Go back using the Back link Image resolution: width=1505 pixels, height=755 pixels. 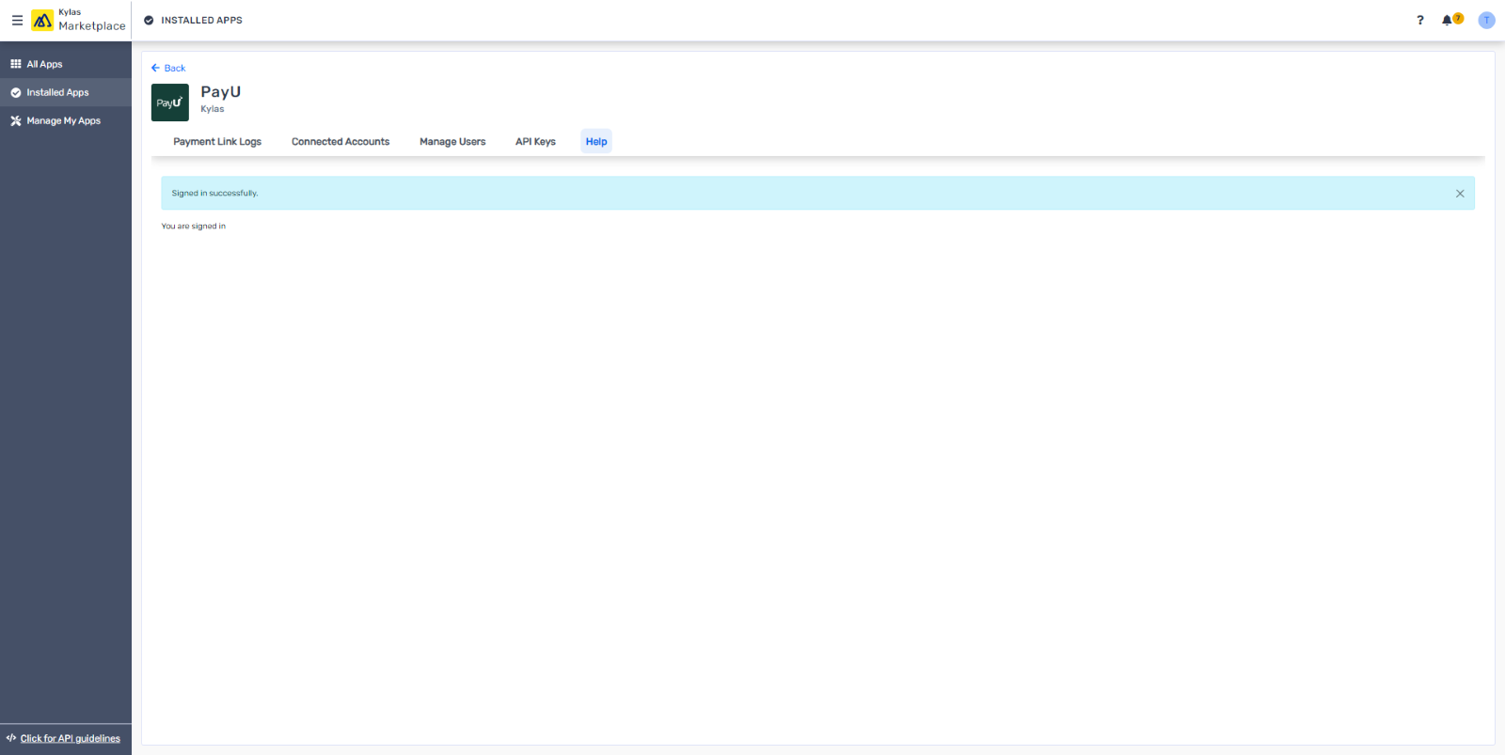(169, 68)
